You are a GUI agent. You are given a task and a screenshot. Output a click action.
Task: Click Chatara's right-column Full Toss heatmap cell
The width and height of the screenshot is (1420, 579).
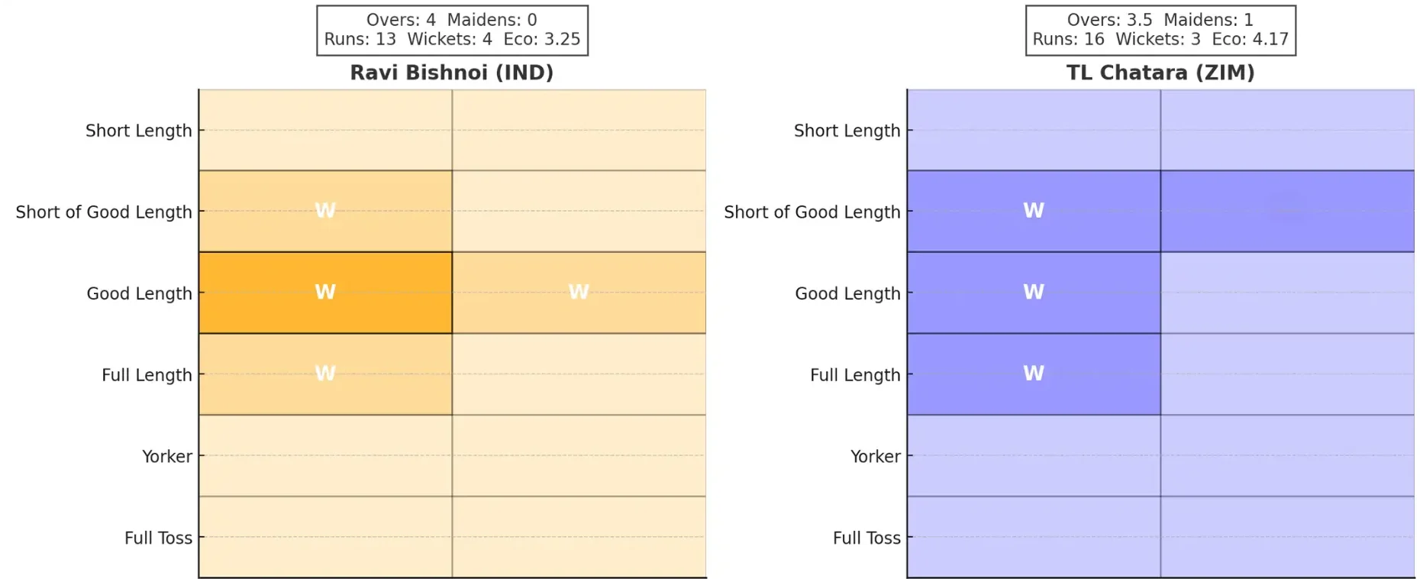pos(1287,537)
